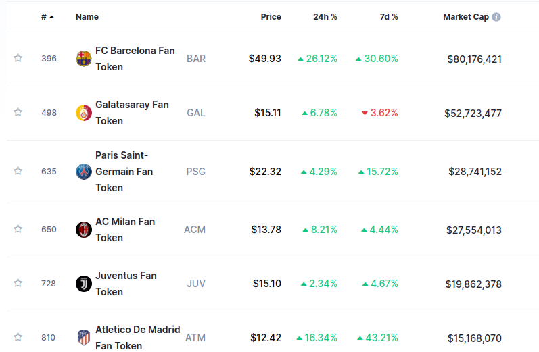Click the Galatasaray token logo icon

pos(83,113)
